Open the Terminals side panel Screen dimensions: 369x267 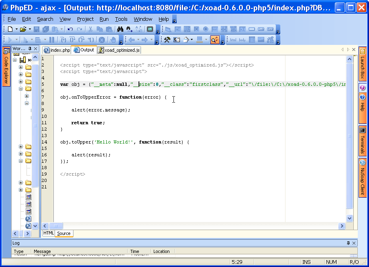[x=363, y=141]
